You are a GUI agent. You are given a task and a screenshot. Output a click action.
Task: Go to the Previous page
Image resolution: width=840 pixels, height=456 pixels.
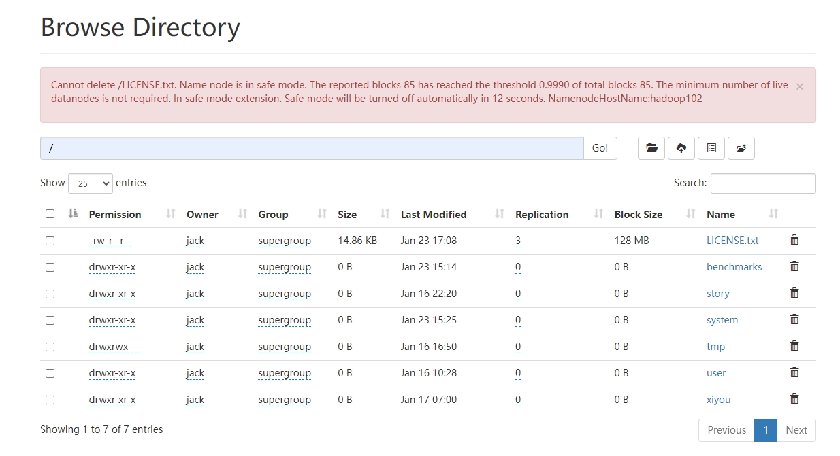pyautogui.click(x=726, y=430)
